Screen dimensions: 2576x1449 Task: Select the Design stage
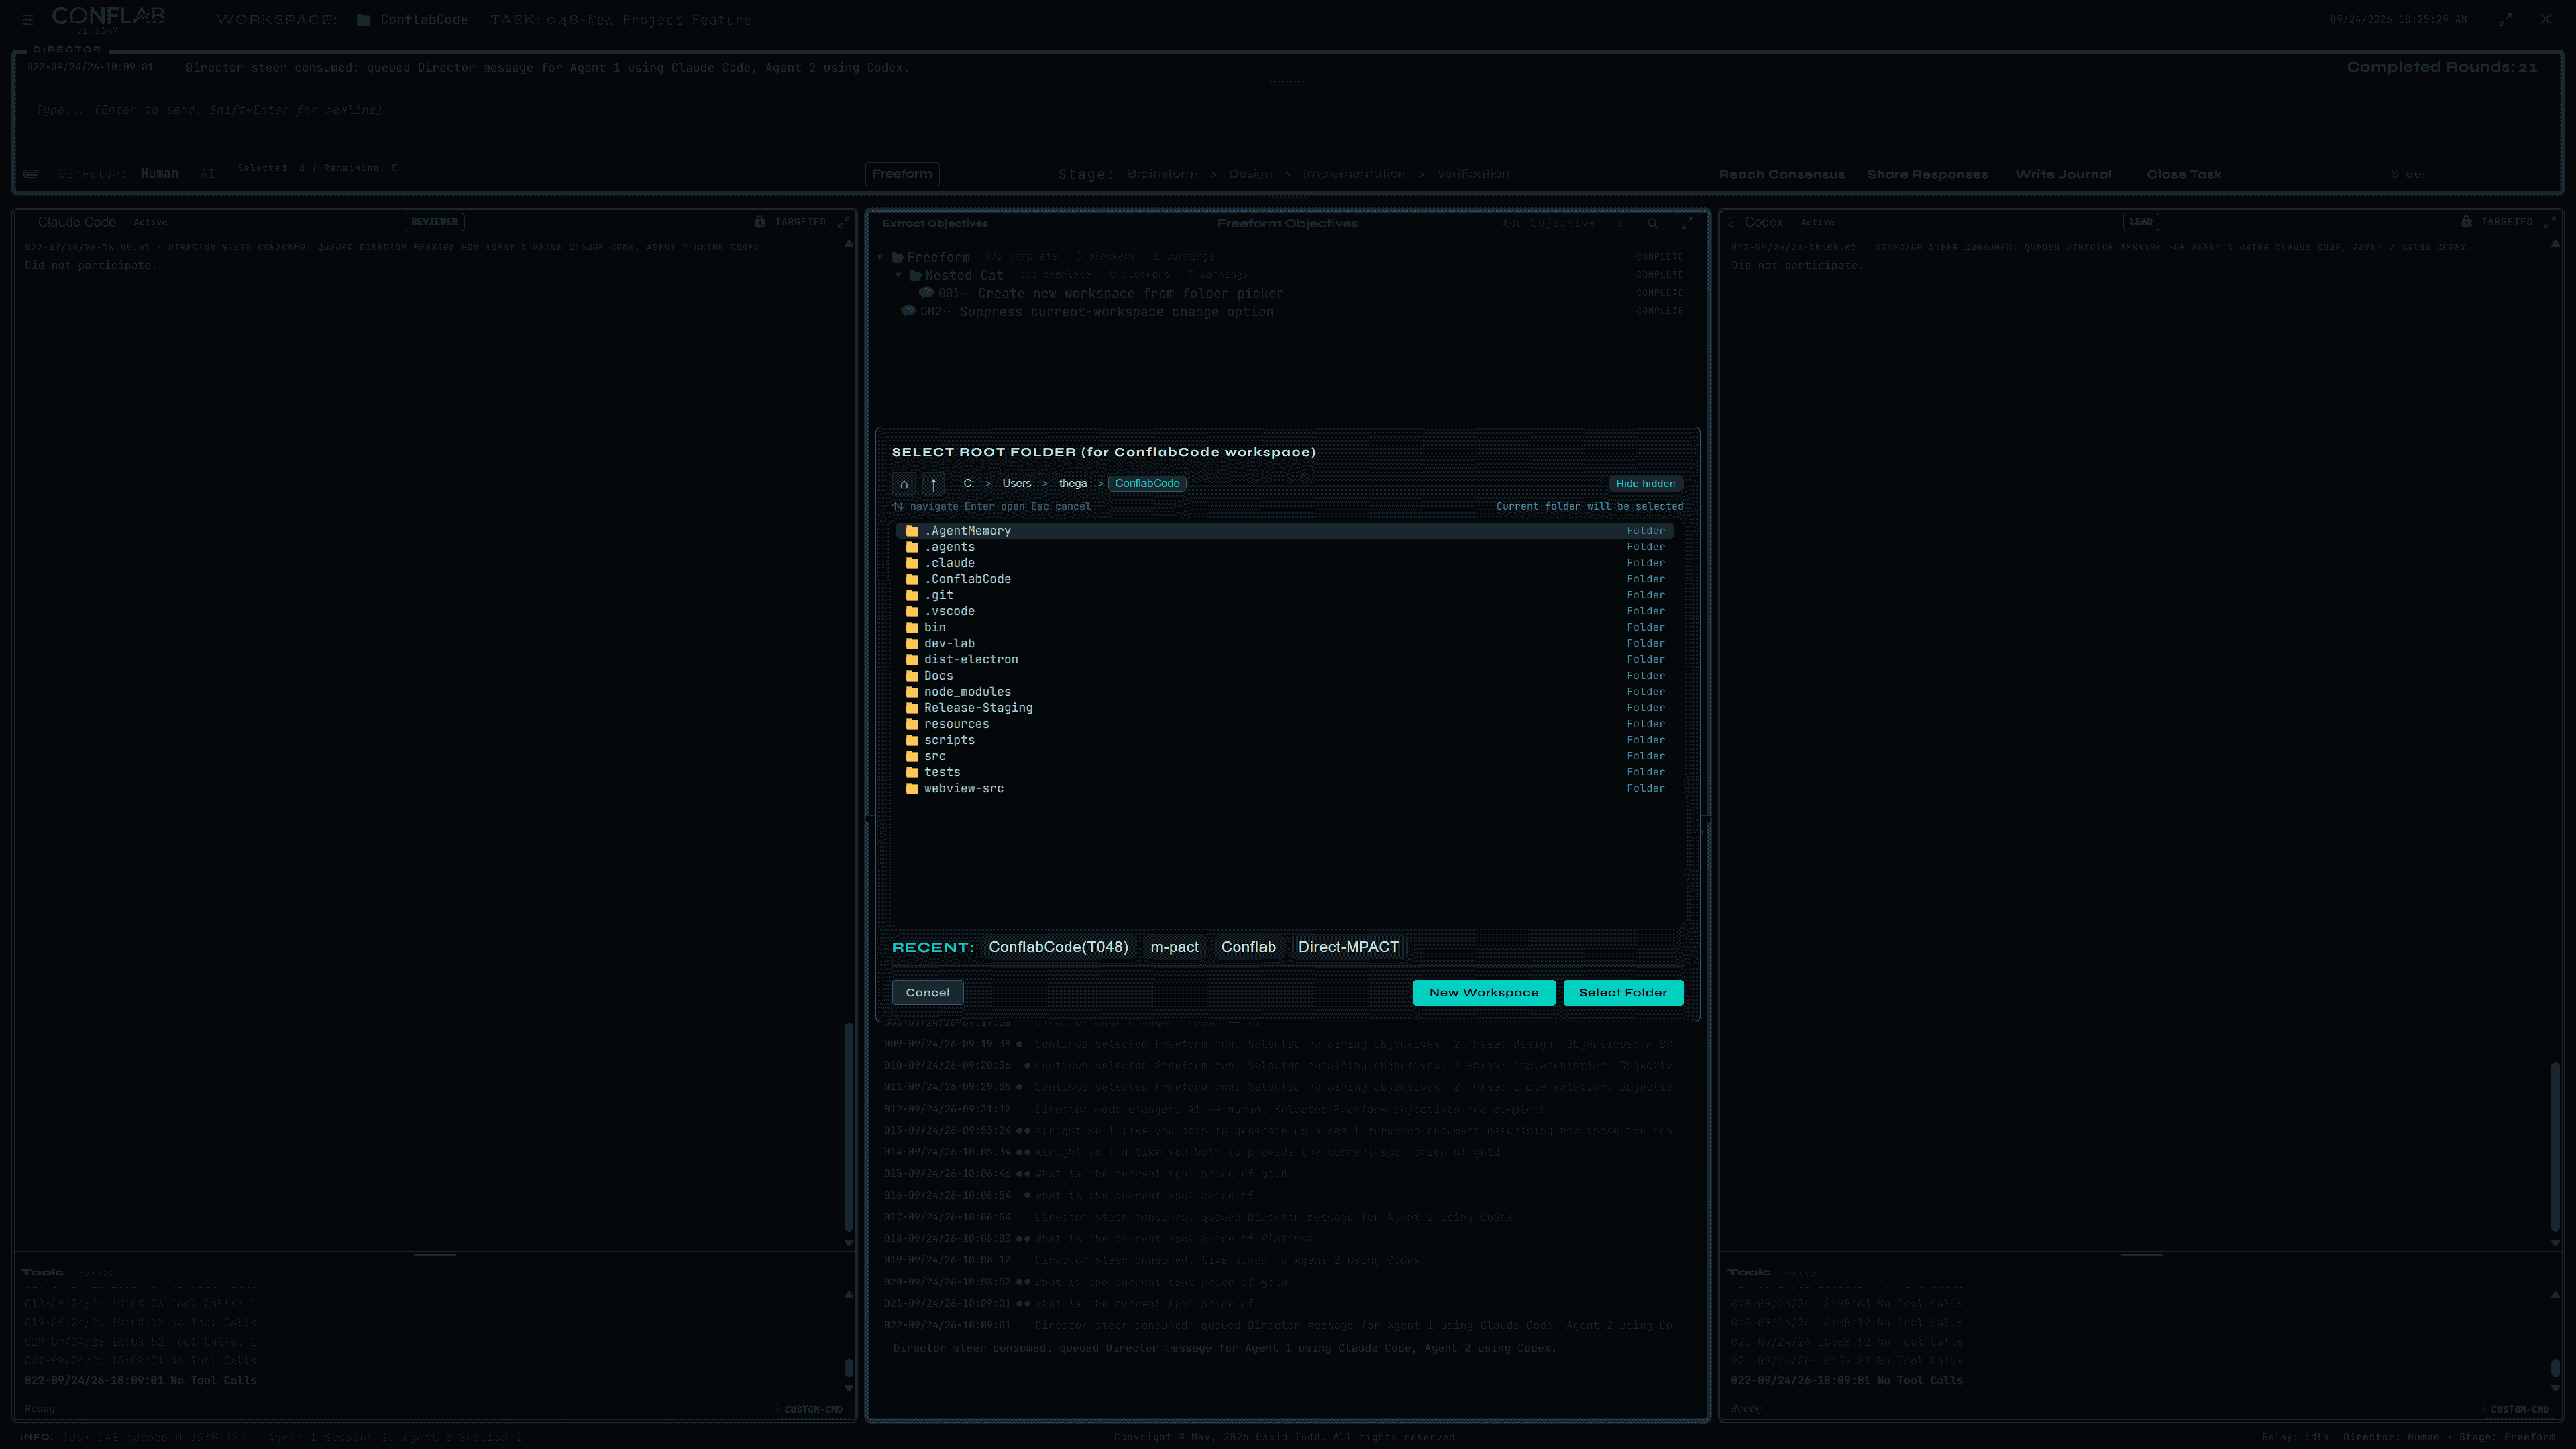click(1250, 174)
